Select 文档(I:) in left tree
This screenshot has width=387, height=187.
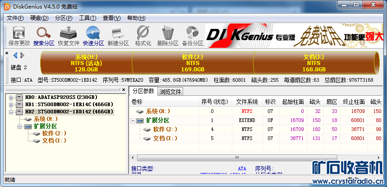pyautogui.click(x=54, y=140)
